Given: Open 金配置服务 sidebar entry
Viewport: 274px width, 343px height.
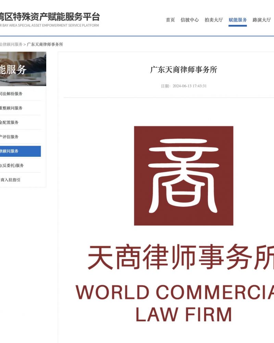Looking at the screenshot, I should click(9, 122).
